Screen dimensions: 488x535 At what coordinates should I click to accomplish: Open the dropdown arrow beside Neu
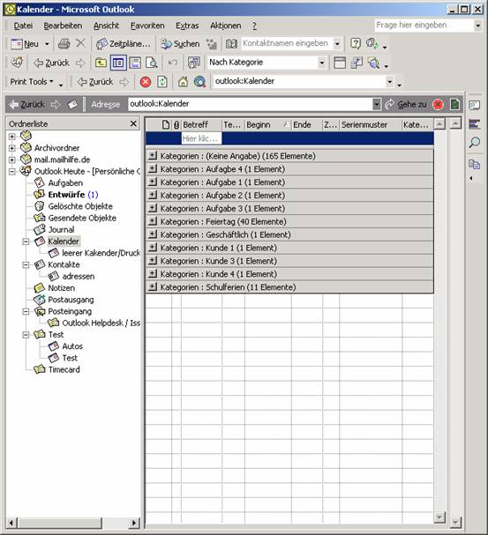(47, 44)
